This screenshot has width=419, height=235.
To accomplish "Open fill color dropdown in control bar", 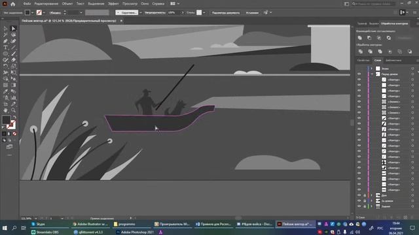I will coord(32,12).
